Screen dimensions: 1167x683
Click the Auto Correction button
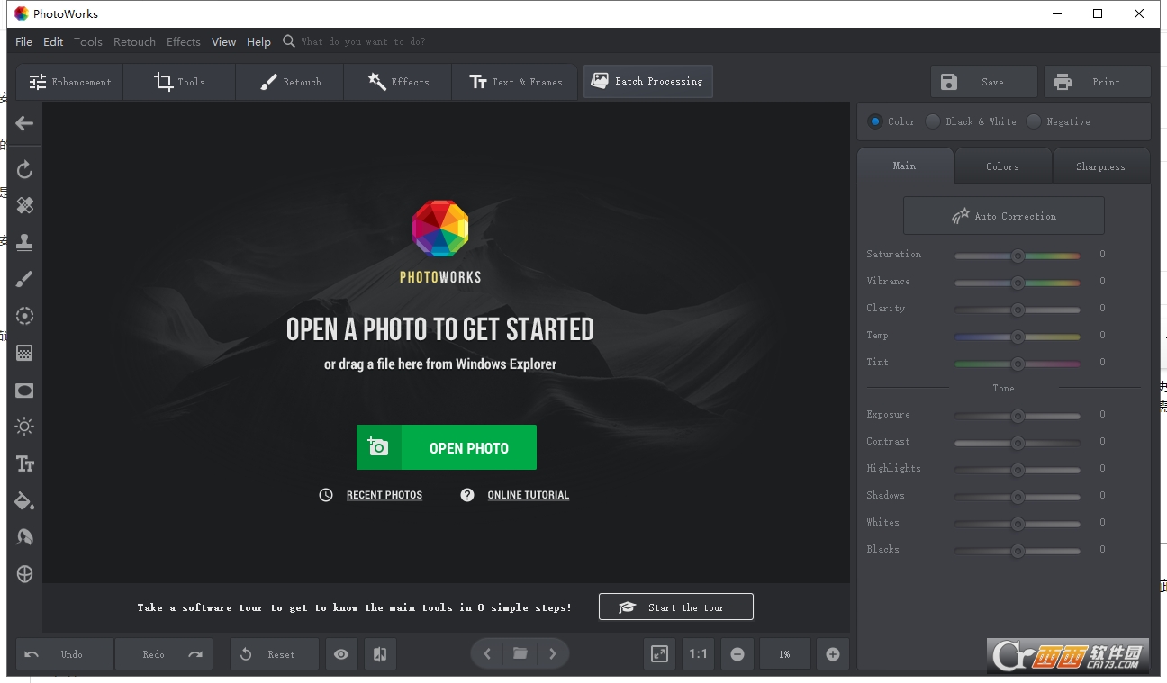1004,216
